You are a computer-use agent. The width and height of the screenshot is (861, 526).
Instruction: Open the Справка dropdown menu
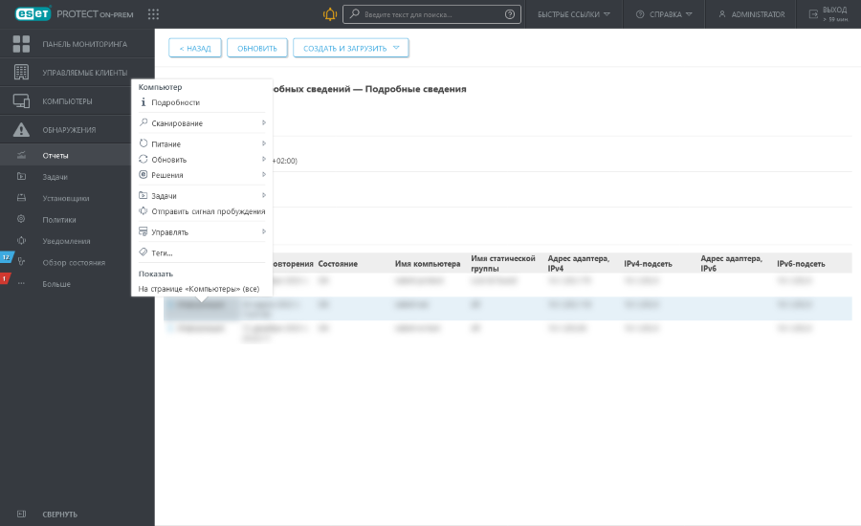(x=664, y=14)
